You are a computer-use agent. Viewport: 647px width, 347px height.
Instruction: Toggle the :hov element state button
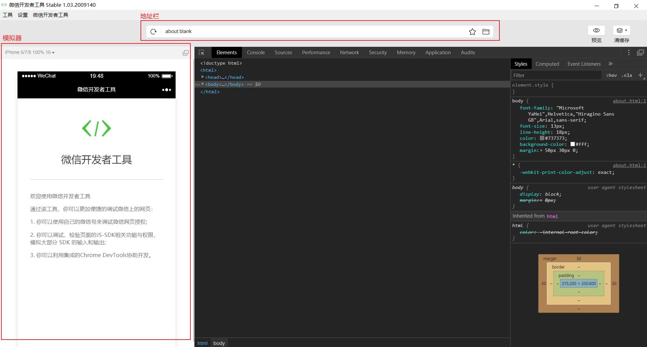click(611, 75)
